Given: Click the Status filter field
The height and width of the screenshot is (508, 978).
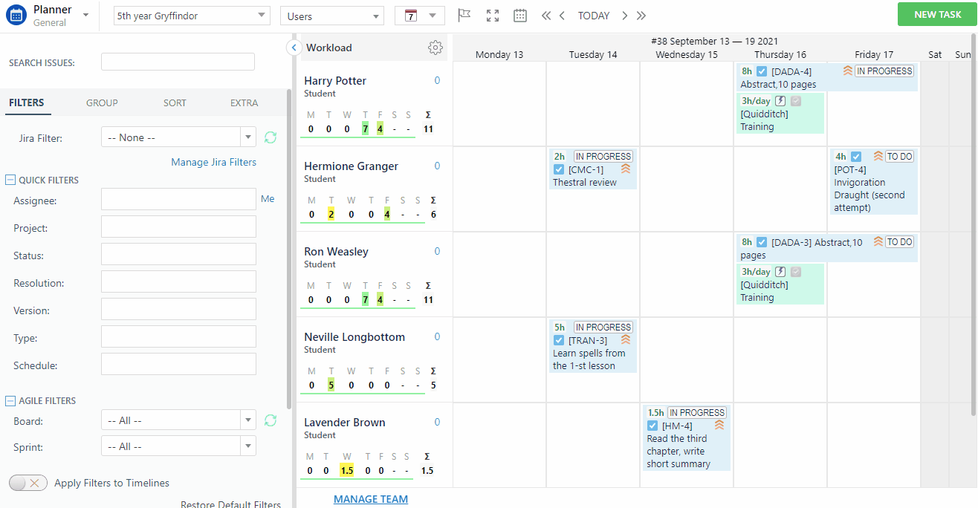Looking at the screenshot, I should pos(178,254).
